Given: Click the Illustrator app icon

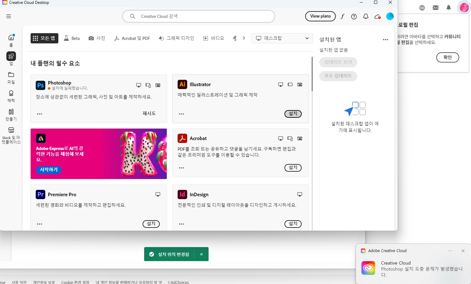Looking at the screenshot, I should pos(182,85).
